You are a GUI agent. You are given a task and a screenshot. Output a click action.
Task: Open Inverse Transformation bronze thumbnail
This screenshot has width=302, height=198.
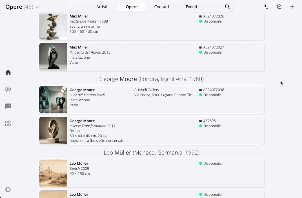pos(53,131)
